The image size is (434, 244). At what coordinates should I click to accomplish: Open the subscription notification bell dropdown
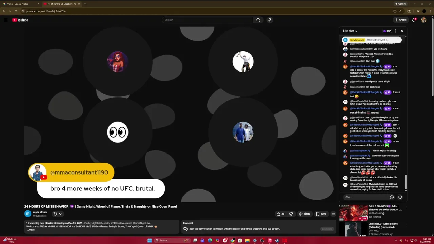(57, 214)
